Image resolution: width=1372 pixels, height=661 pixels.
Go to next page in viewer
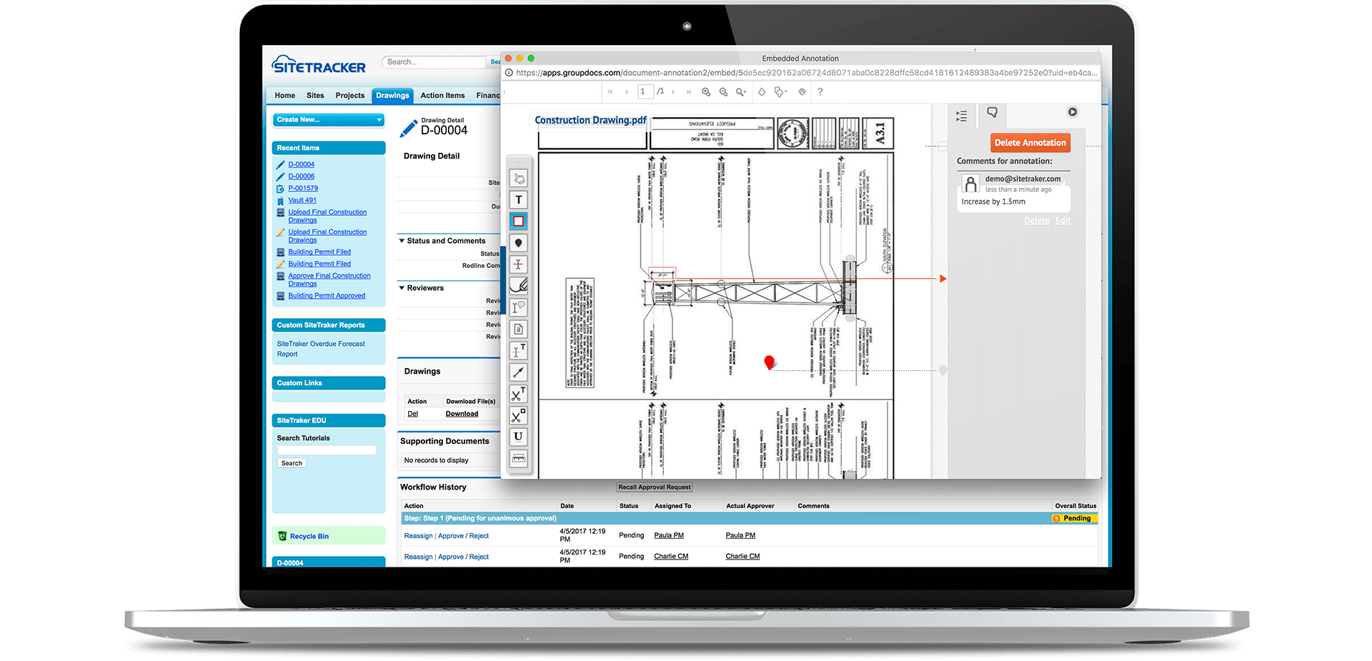point(673,91)
